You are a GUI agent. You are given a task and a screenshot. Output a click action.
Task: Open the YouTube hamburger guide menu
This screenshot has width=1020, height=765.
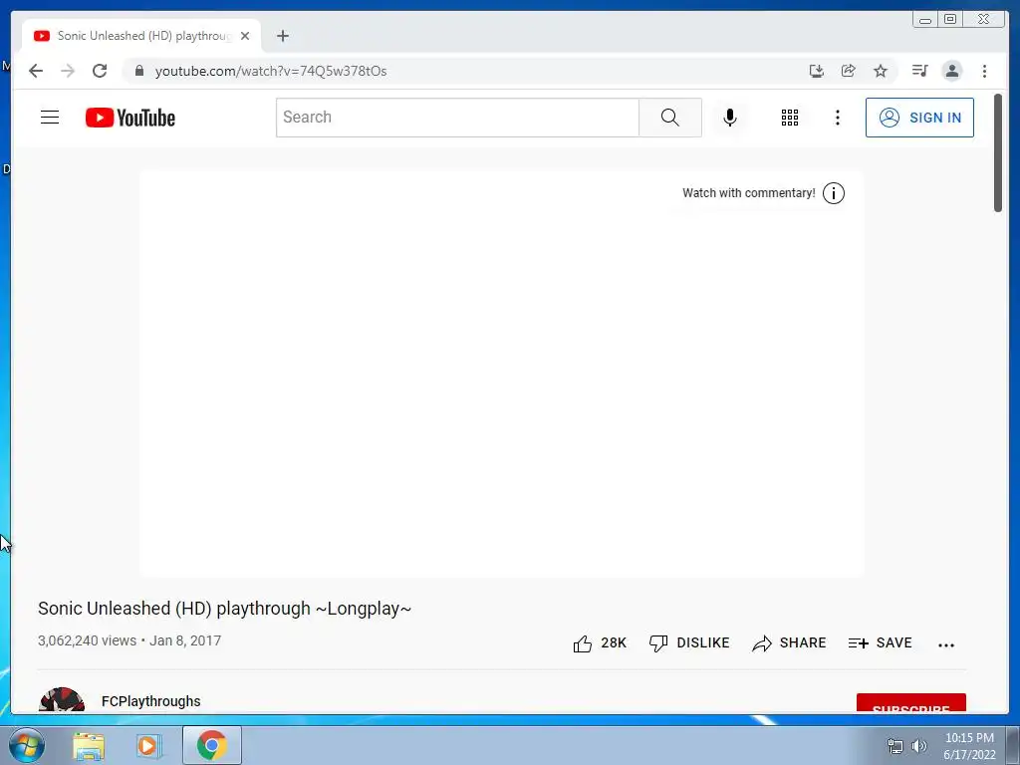point(50,118)
